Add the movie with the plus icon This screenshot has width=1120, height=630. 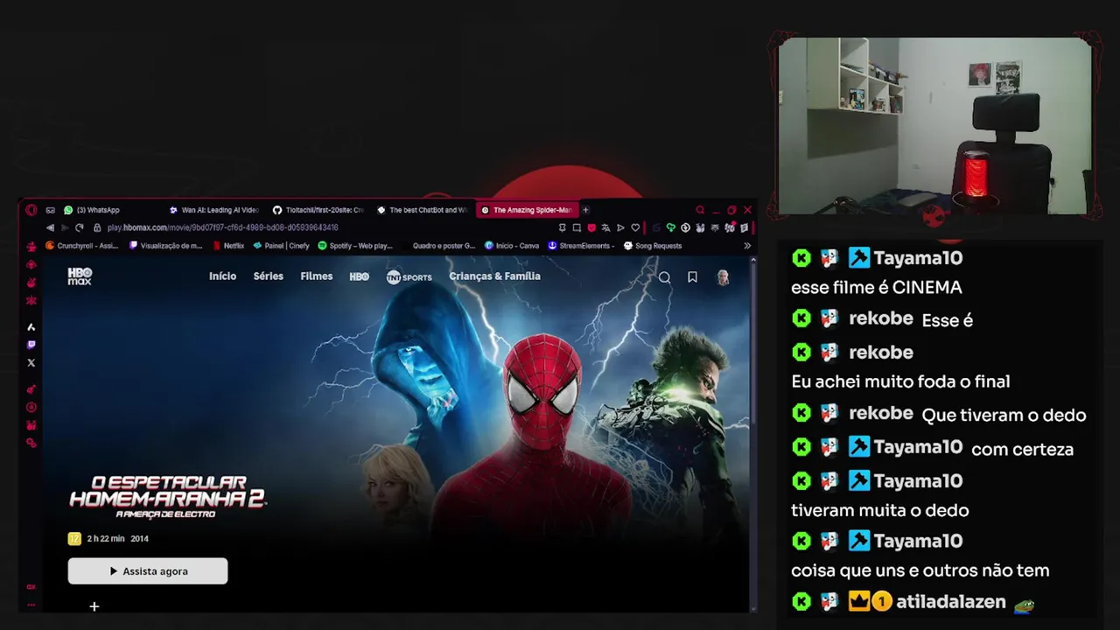pyautogui.click(x=94, y=606)
